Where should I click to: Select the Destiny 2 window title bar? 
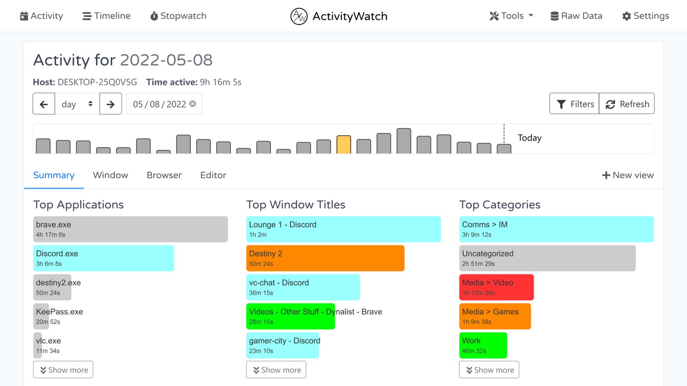tap(325, 258)
